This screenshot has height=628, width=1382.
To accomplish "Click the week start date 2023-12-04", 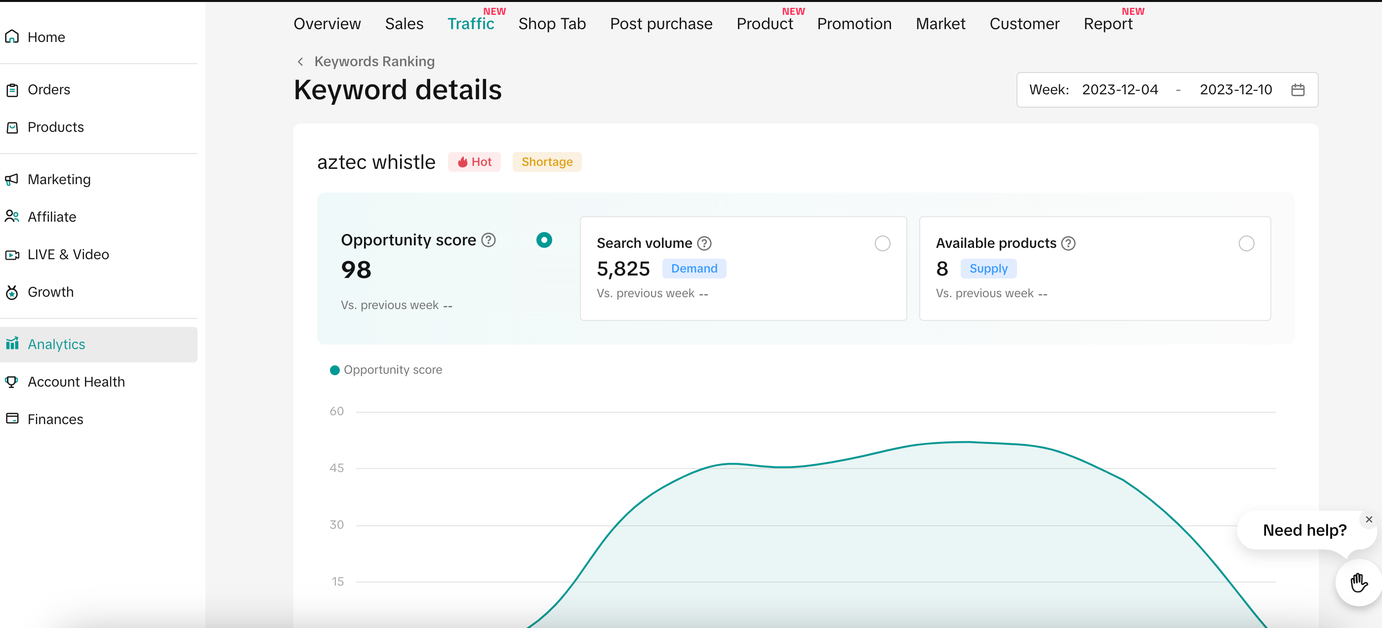I will tap(1120, 89).
